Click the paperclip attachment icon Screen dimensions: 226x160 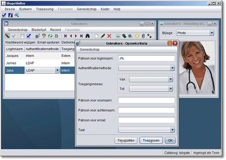pyautogui.click(x=143, y=36)
